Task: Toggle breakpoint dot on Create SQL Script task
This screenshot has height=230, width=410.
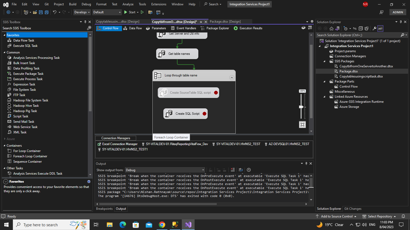Action: [204, 114]
